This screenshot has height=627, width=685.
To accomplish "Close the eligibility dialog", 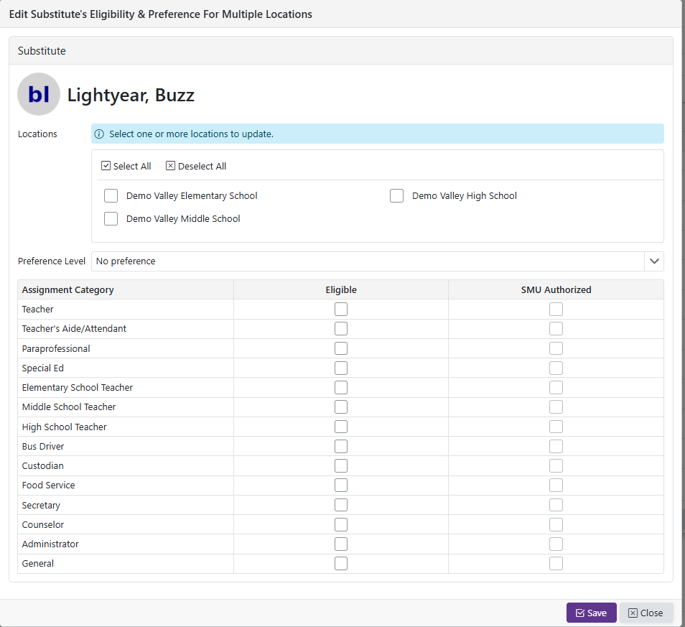I will 646,613.
